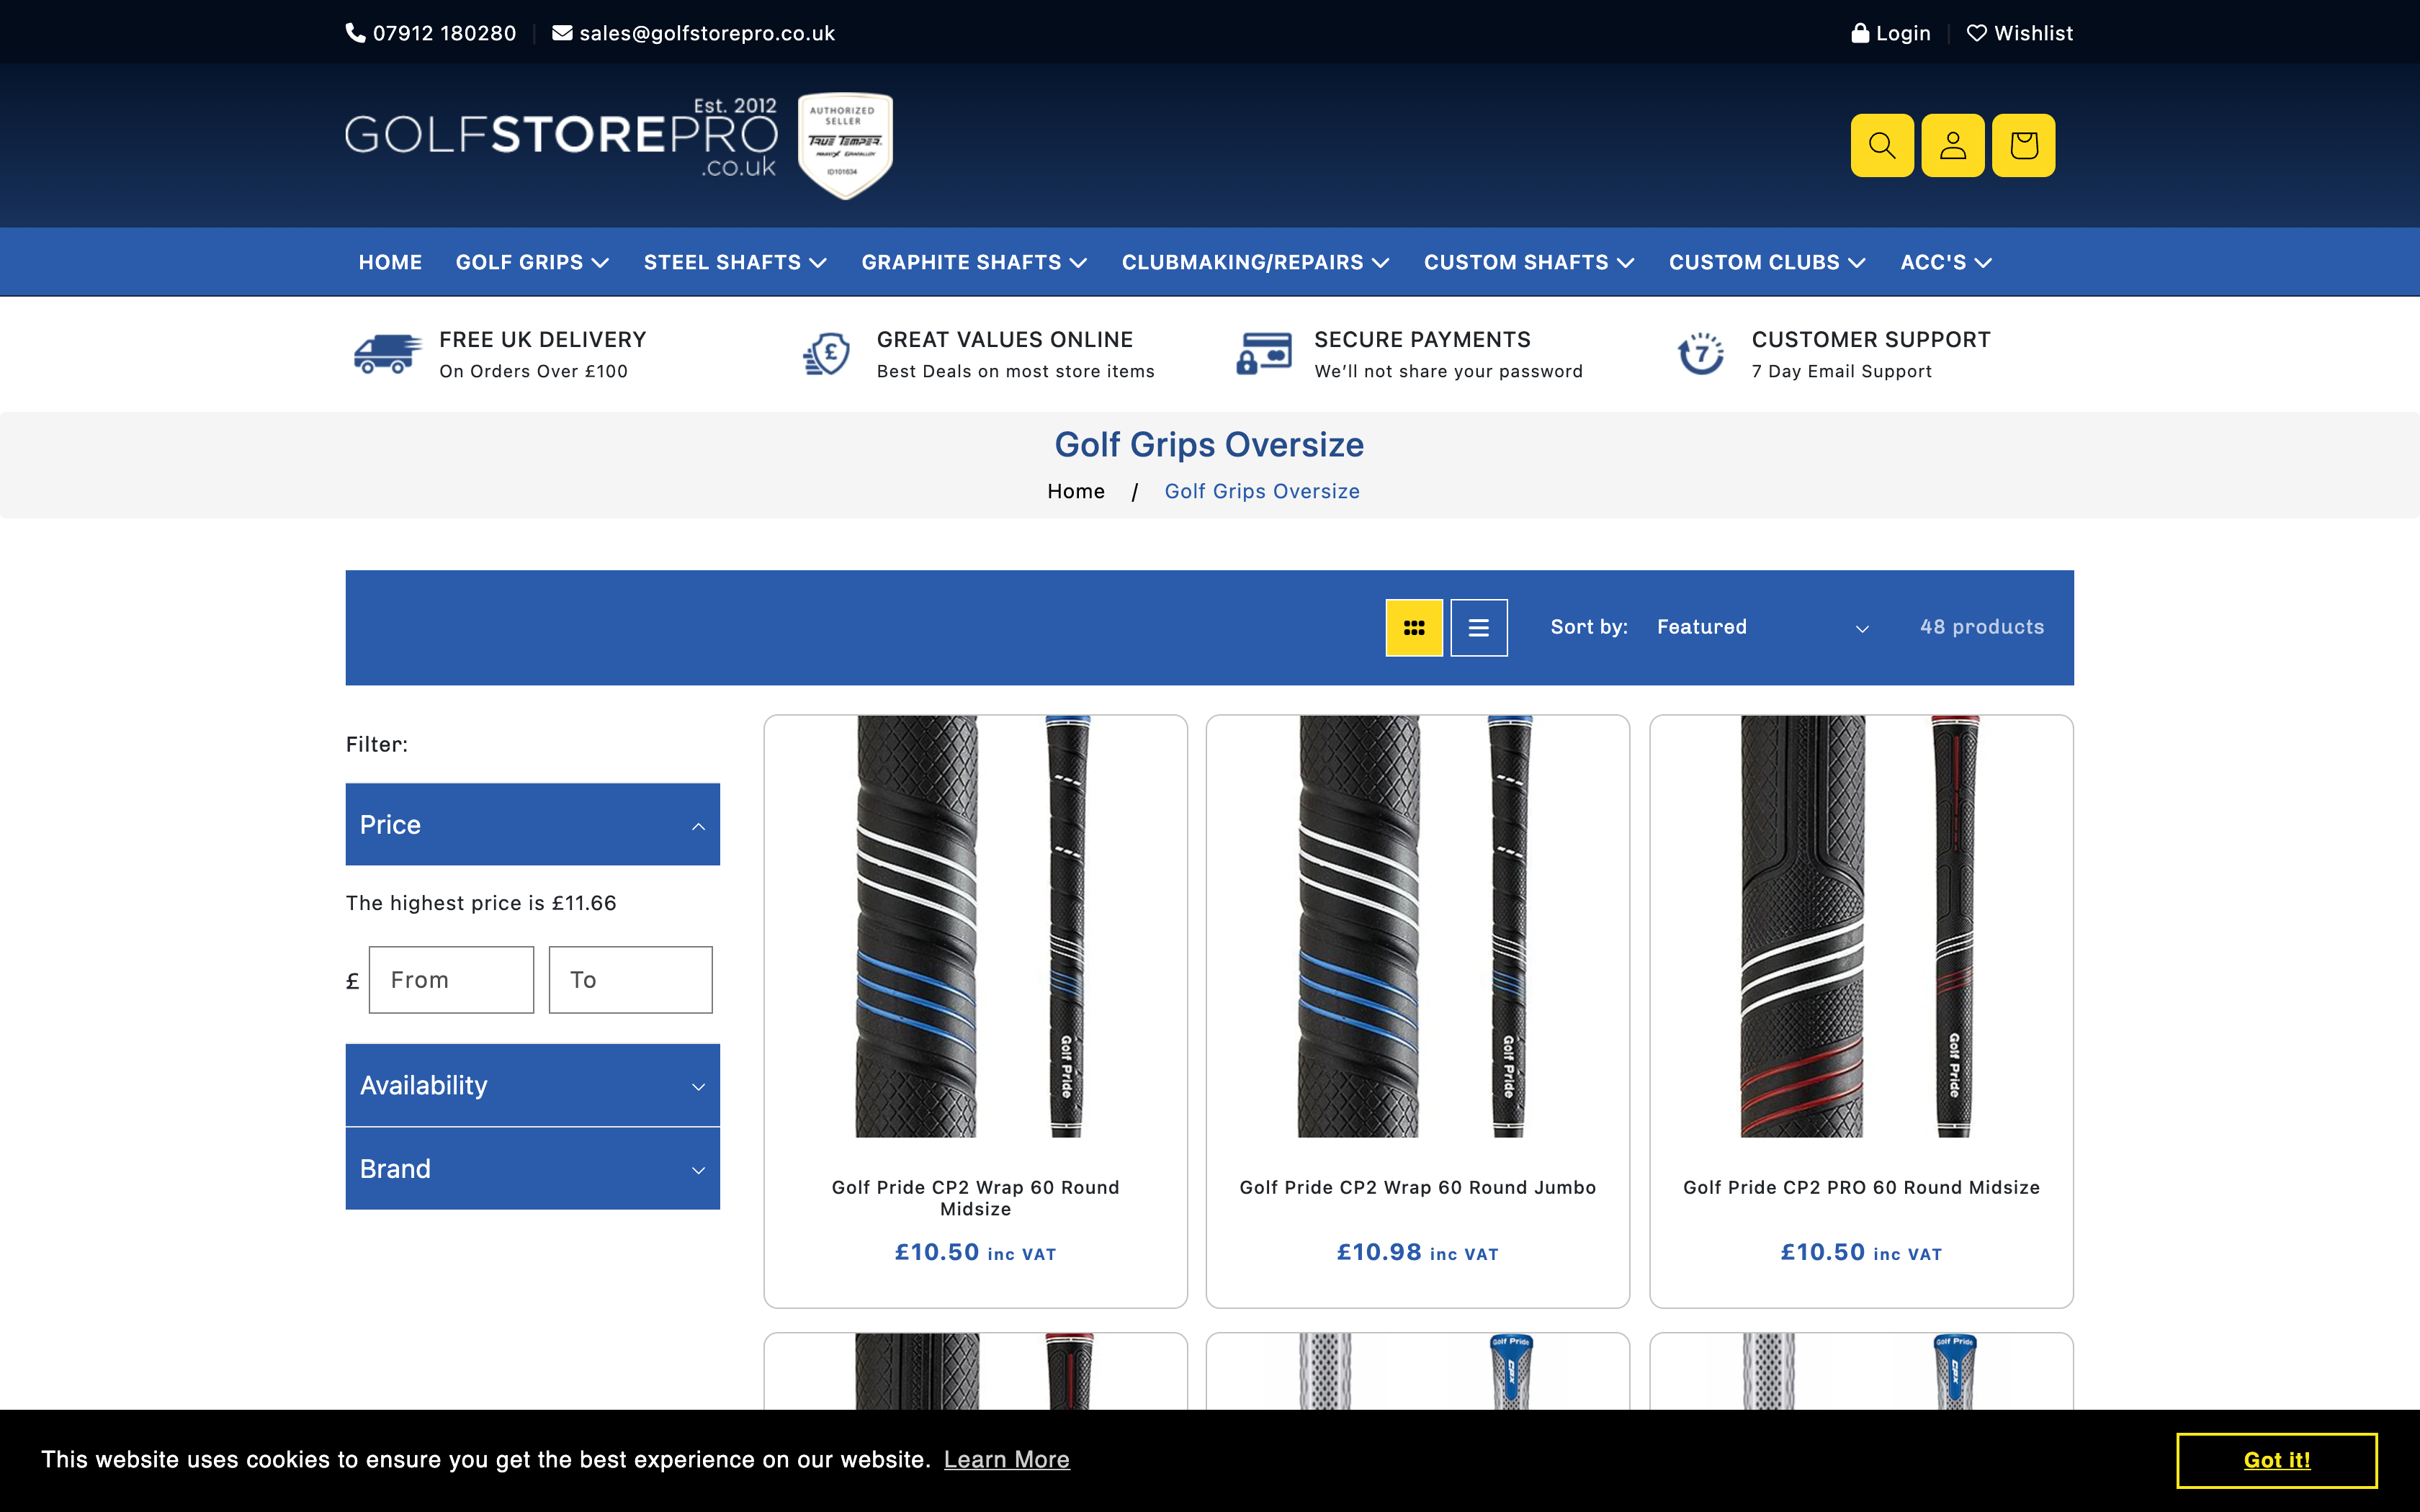Collapse the Price filter section
The width and height of the screenshot is (2420, 1512).
[533, 824]
